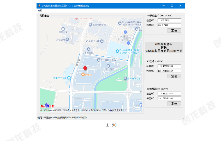Image resolution: width=221 pixels, height=141 pixels.
Task: Click the 广州丰彩菱重印刷科技 map icon
Action: pos(117,51)
